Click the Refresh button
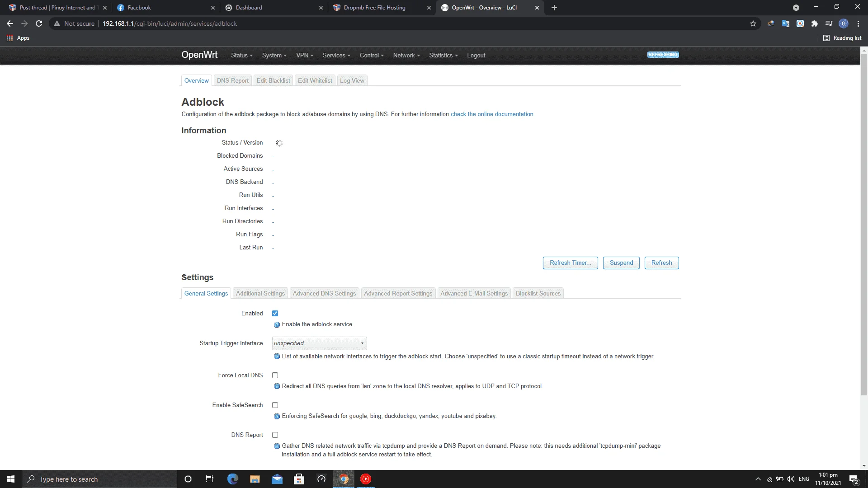868x488 pixels. [x=661, y=263]
